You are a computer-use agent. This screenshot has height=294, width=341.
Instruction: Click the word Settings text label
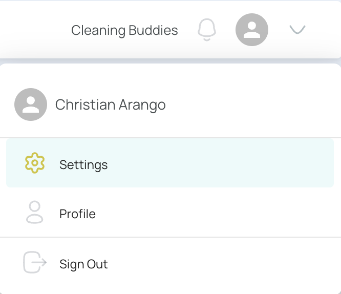click(83, 165)
